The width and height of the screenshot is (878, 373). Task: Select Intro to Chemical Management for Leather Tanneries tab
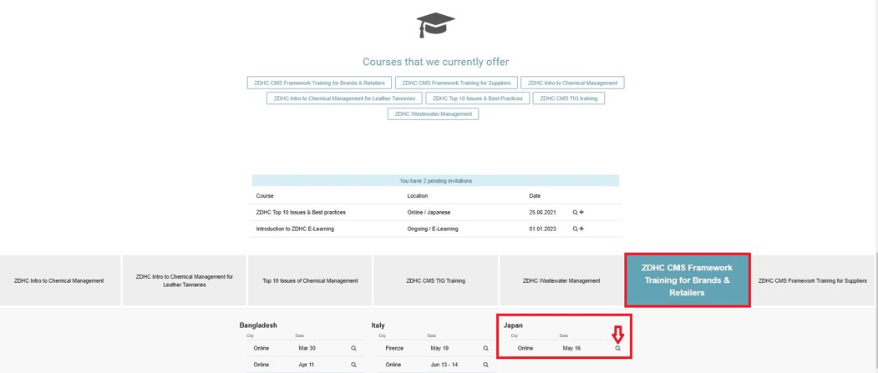tap(185, 280)
